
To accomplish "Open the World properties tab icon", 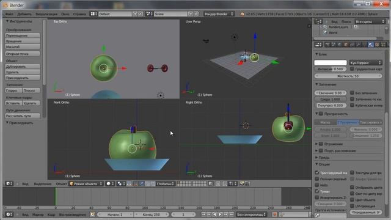I will click(x=340, y=45).
